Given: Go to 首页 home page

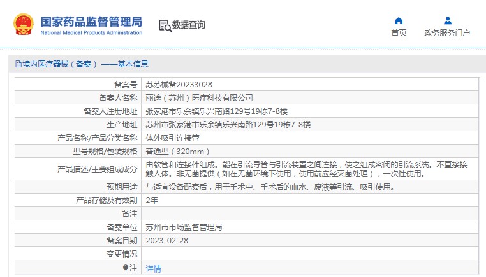Looking at the screenshot, I should point(399,33).
